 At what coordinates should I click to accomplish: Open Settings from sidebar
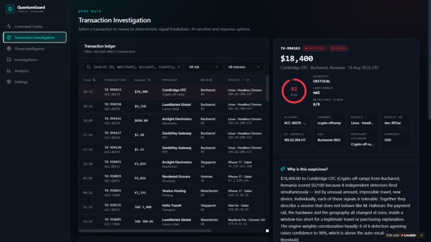35,82
